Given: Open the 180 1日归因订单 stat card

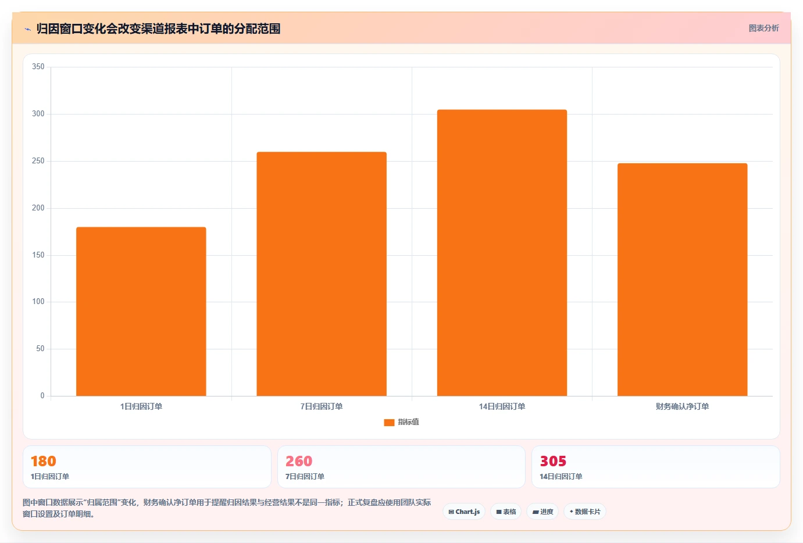Looking at the screenshot, I should coord(147,467).
